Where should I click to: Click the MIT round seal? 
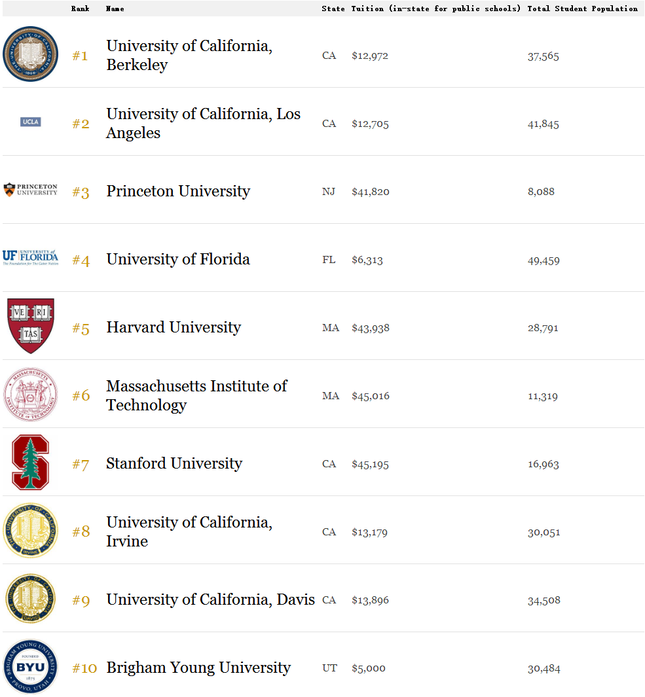click(30, 394)
